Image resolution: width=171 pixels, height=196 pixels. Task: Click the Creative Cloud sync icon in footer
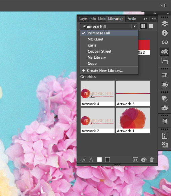144,160
